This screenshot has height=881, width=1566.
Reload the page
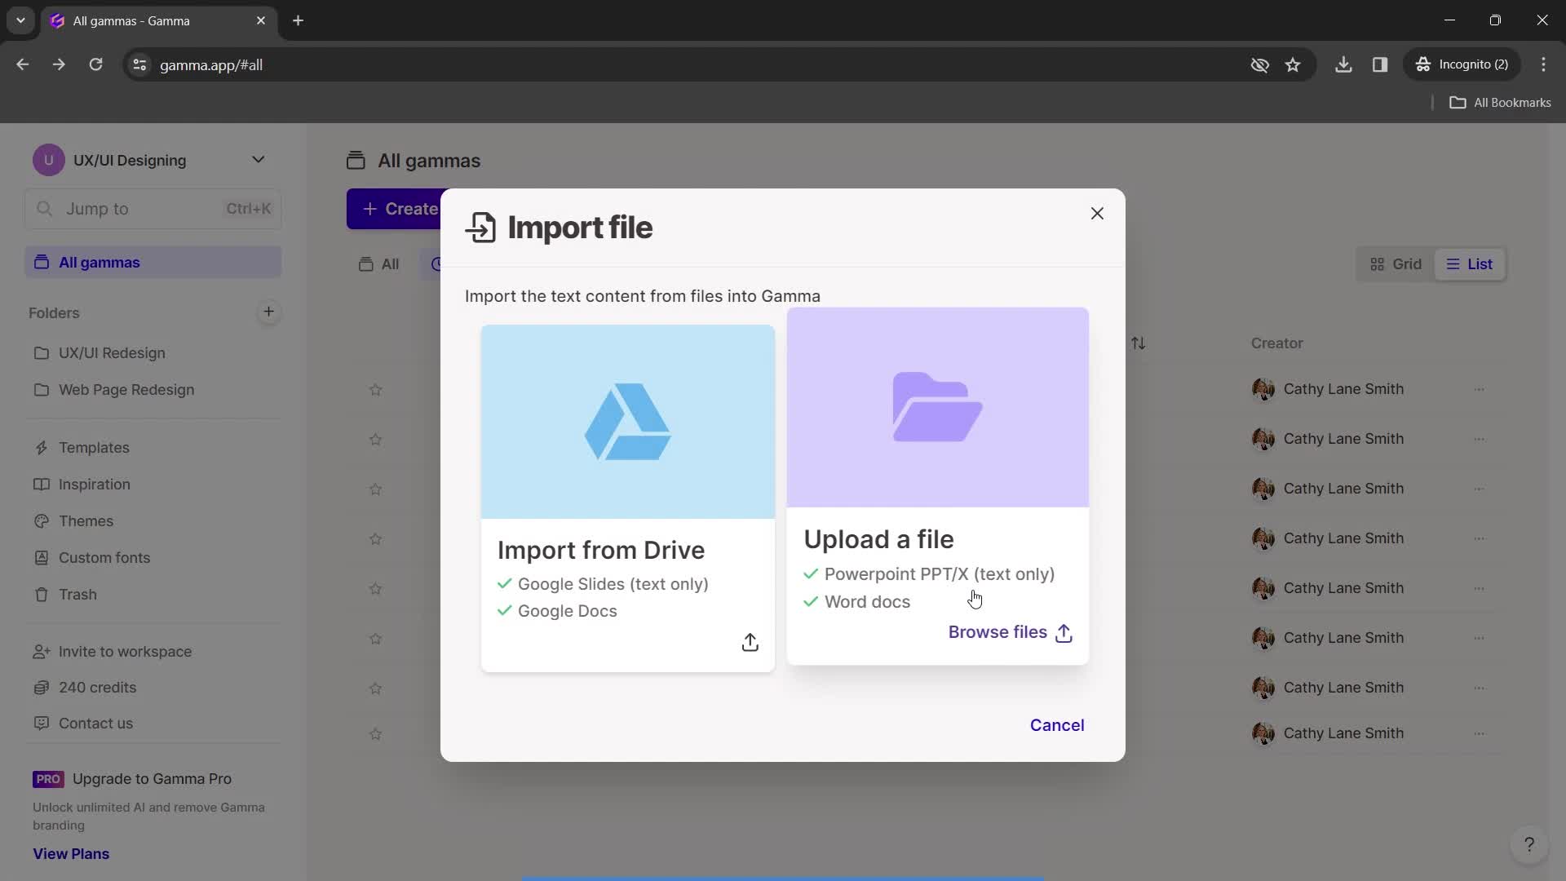[x=95, y=64]
